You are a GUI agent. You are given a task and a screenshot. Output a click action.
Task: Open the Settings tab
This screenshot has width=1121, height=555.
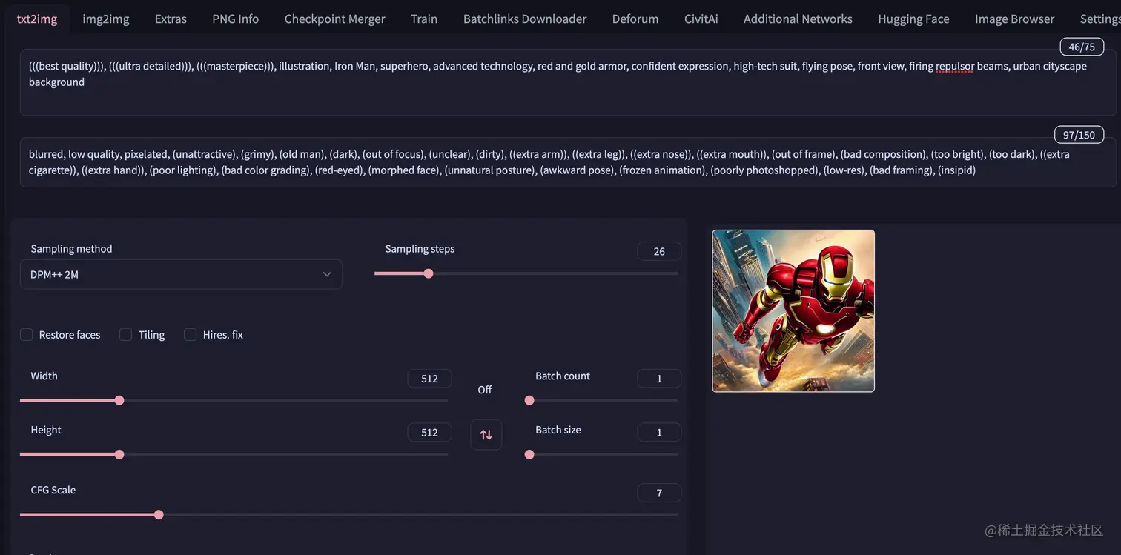point(1099,19)
